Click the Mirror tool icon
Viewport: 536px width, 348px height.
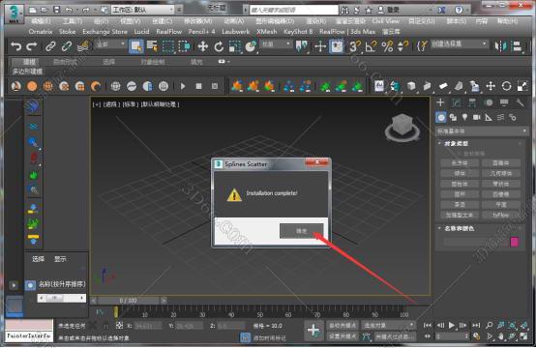click(501, 46)
